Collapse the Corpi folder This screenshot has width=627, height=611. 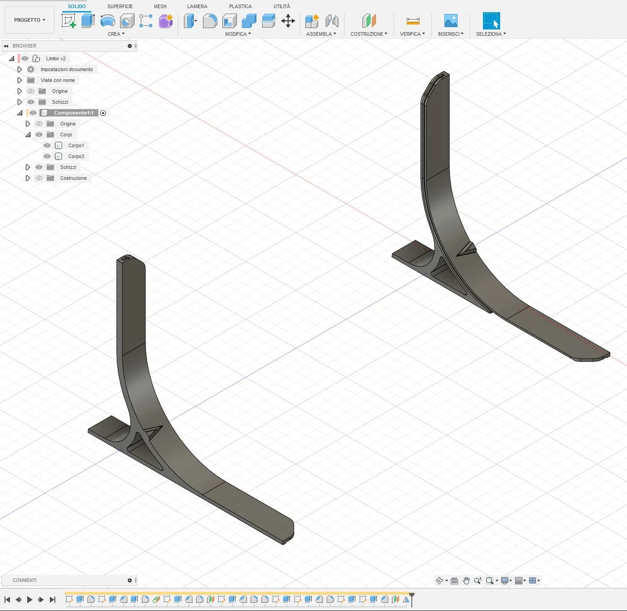click(28, 135)
